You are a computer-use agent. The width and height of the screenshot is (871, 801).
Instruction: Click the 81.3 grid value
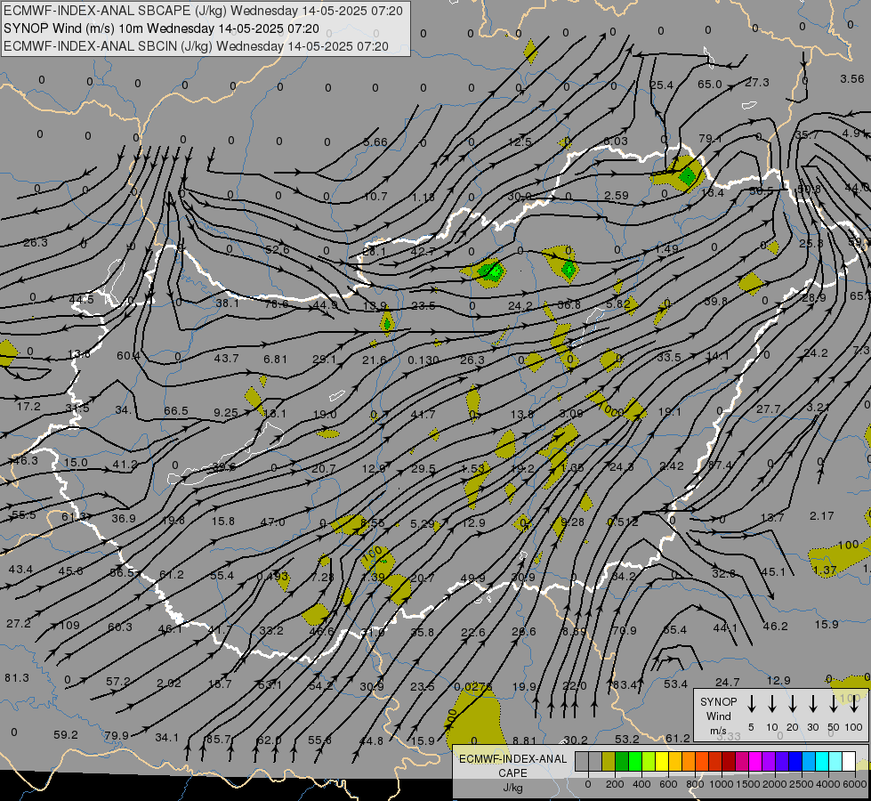coord(17,677)
